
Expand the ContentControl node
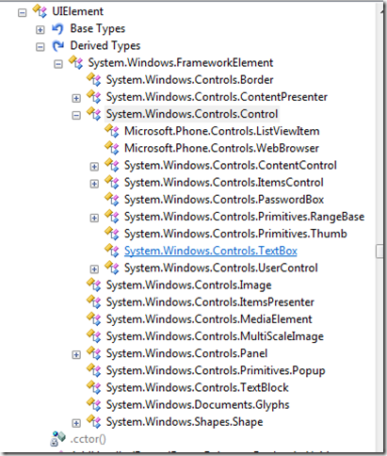click(x=94, y=167)
